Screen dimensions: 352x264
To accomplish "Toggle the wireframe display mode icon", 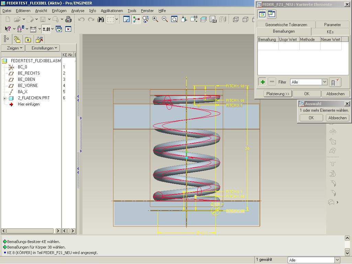I will pyautogui.click(x=236, y=20).
